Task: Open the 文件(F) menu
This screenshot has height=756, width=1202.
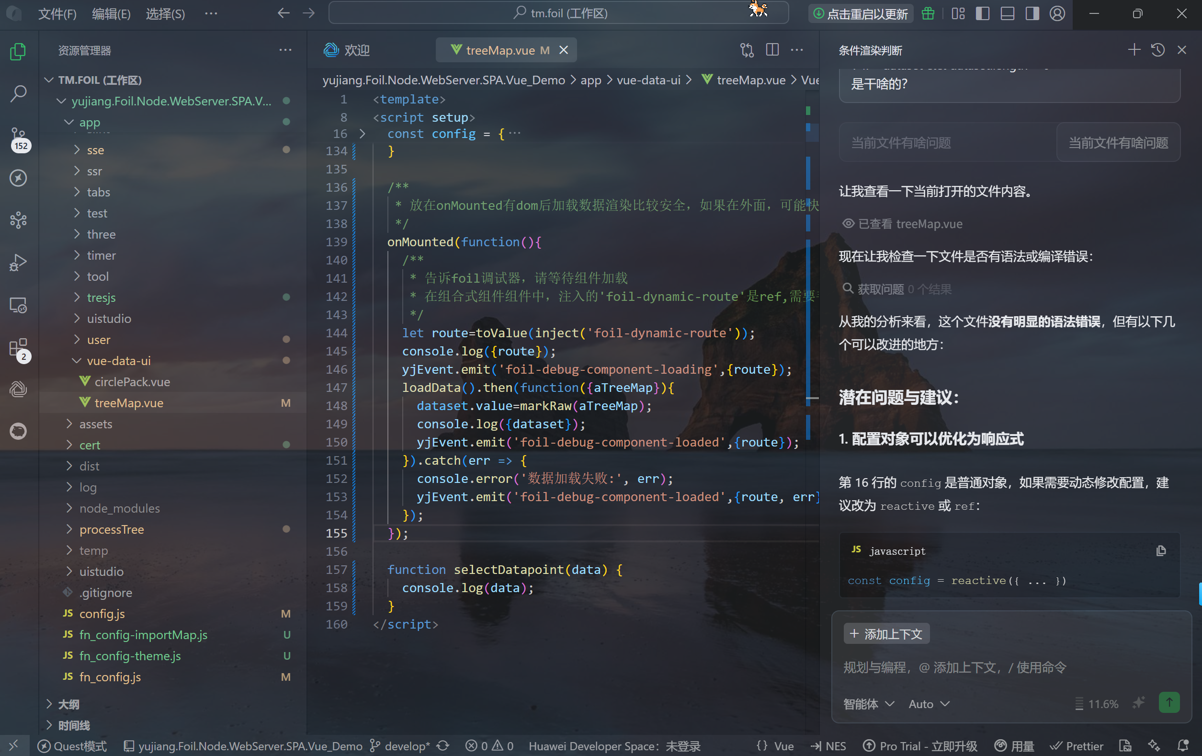Action: [x=57, y=13]
